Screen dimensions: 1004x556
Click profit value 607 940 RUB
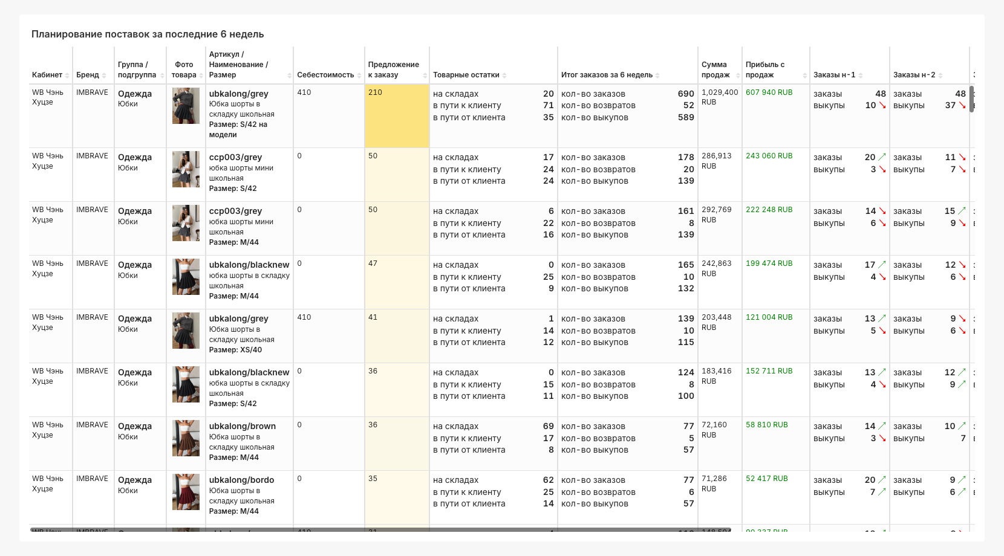(769, 92)
